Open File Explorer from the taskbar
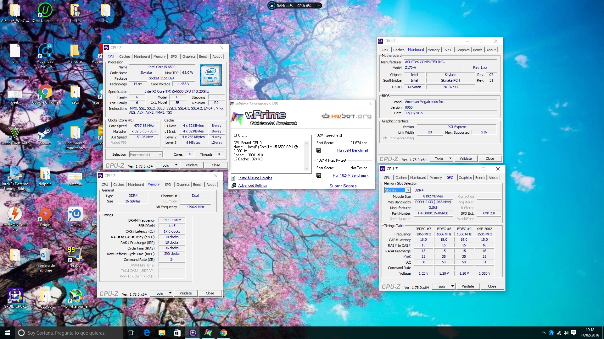This screenshot has width=604, height=339. pos(162,333)
